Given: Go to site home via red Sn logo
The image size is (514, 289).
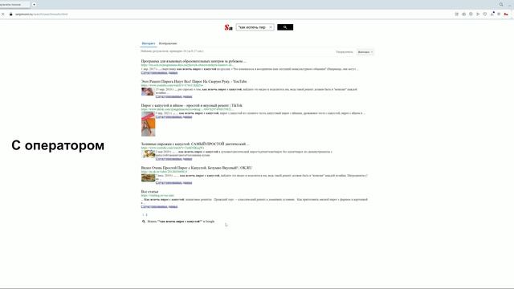Looking at the screenshot, I should 228,27.
